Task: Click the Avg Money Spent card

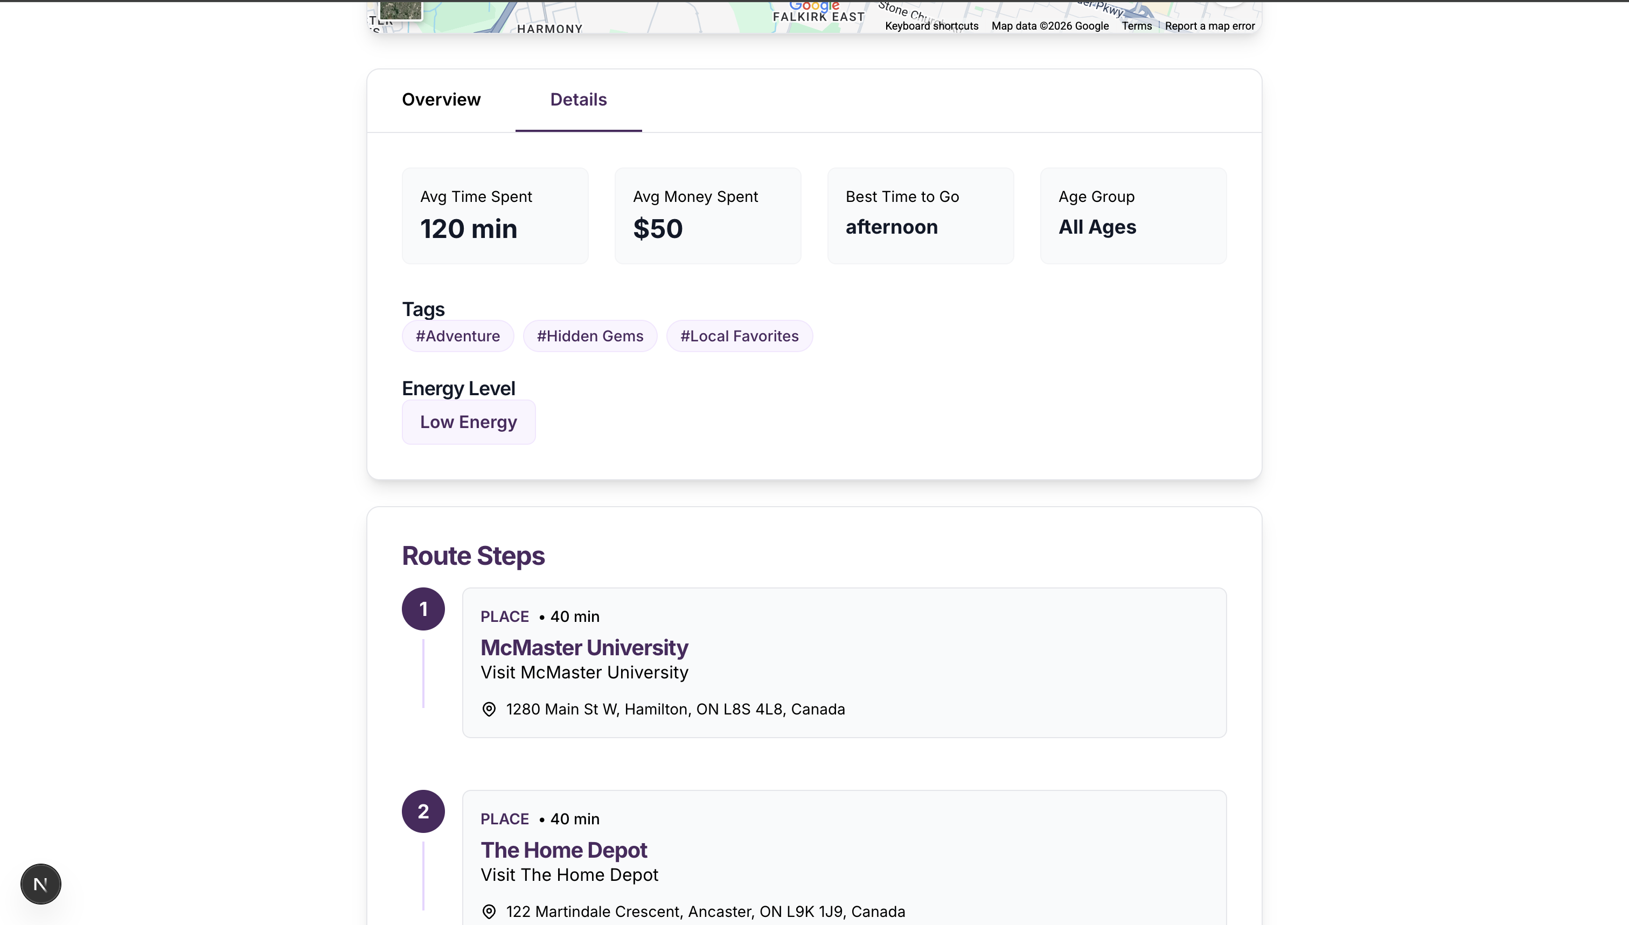Action: [x=707, y=216]
